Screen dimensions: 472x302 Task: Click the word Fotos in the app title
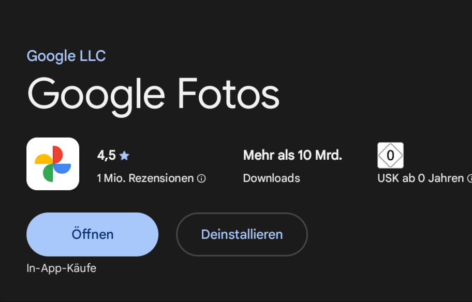(x=228, y=94)
